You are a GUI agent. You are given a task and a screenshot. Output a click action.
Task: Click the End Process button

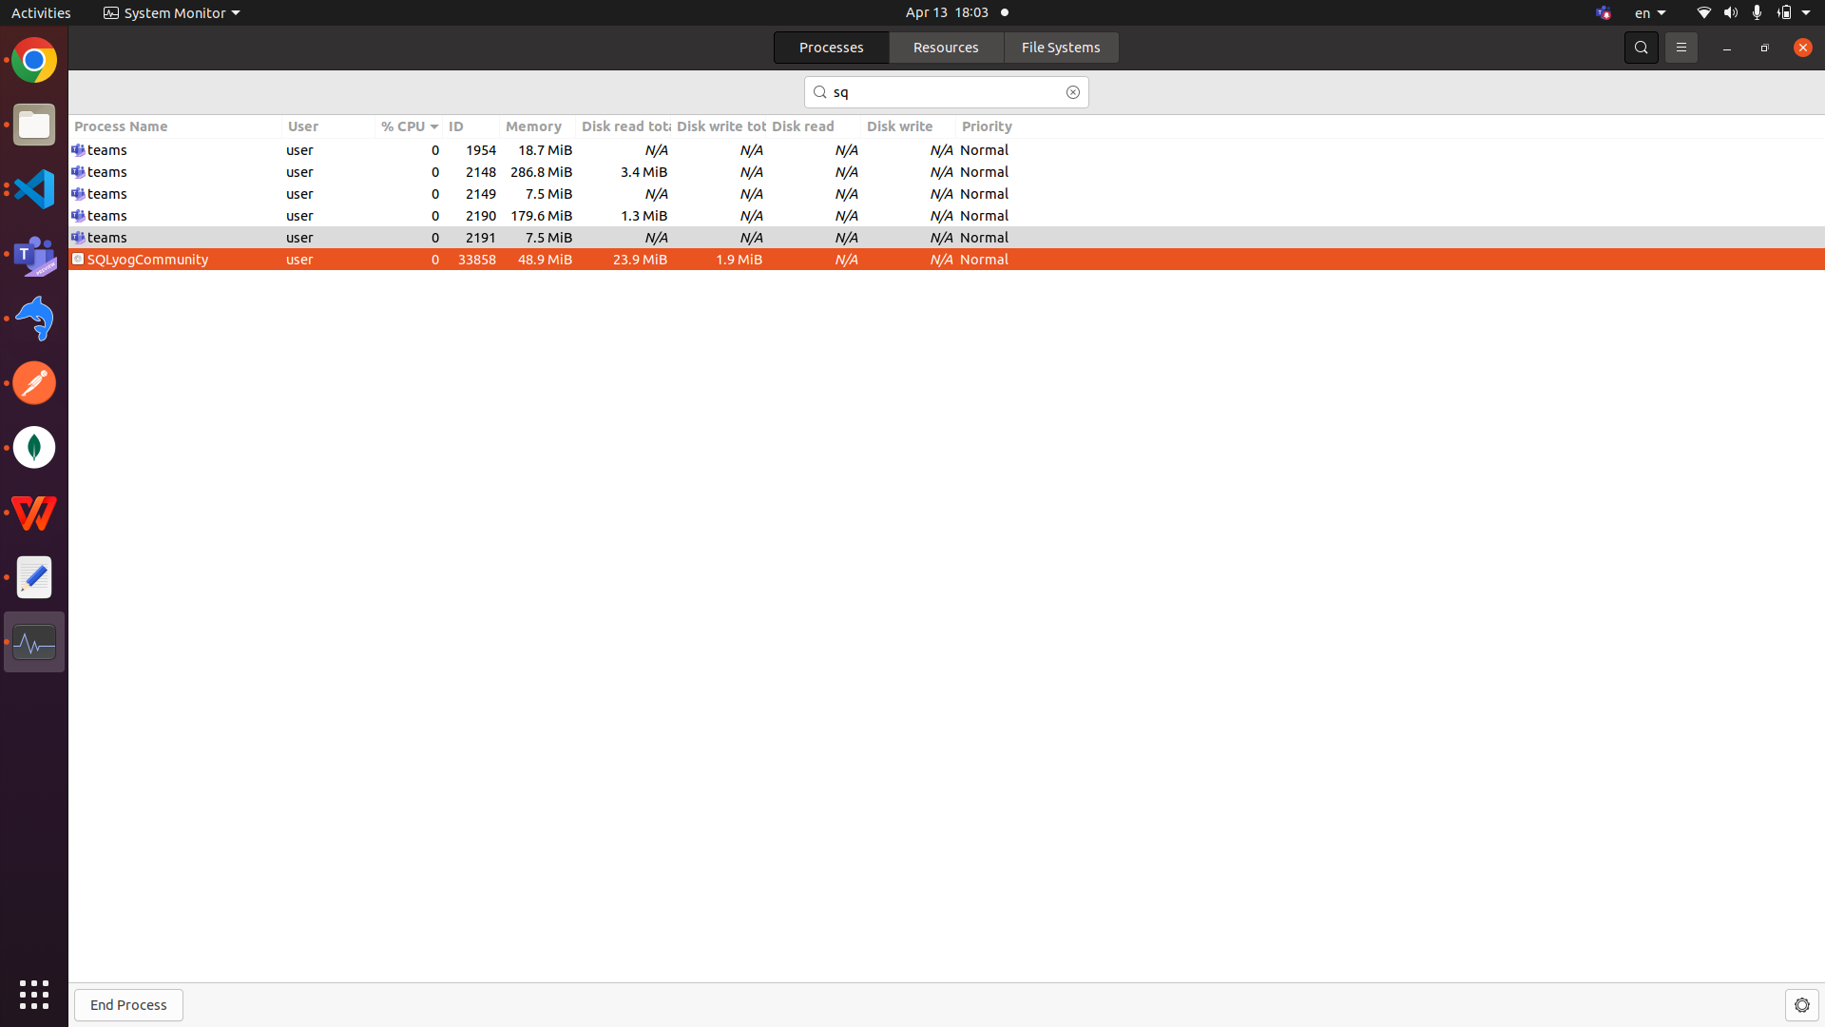click(x=128, y=1005)
